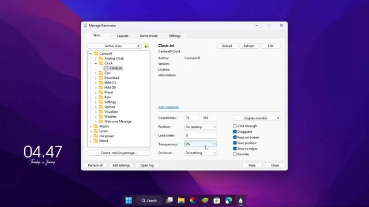Collapse the Clock folder node
This screenshot has width=369, height=207.
pyautogui.click(x=96, y=63)
